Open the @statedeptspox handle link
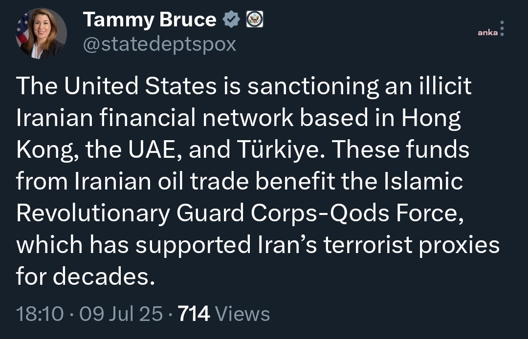Image resolution: width=528 pixels, height=339 pixels. (159, 44)
